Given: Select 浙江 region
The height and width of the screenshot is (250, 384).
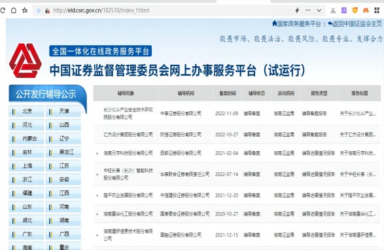Looking at the screenshot, I should 26,180.
